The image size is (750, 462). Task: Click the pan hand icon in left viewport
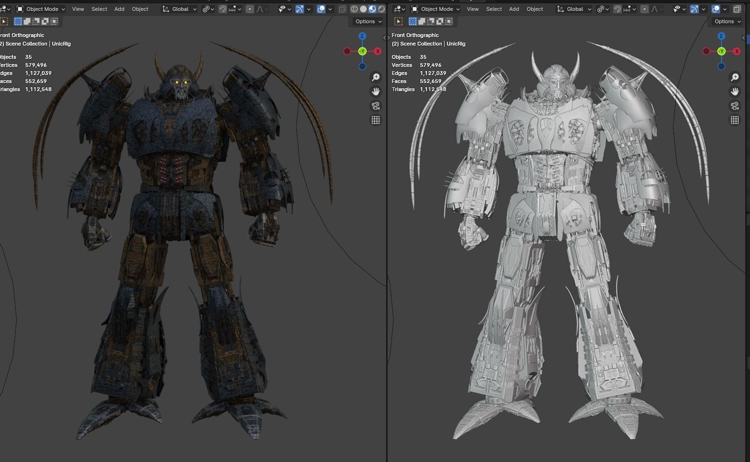[376, 92]
